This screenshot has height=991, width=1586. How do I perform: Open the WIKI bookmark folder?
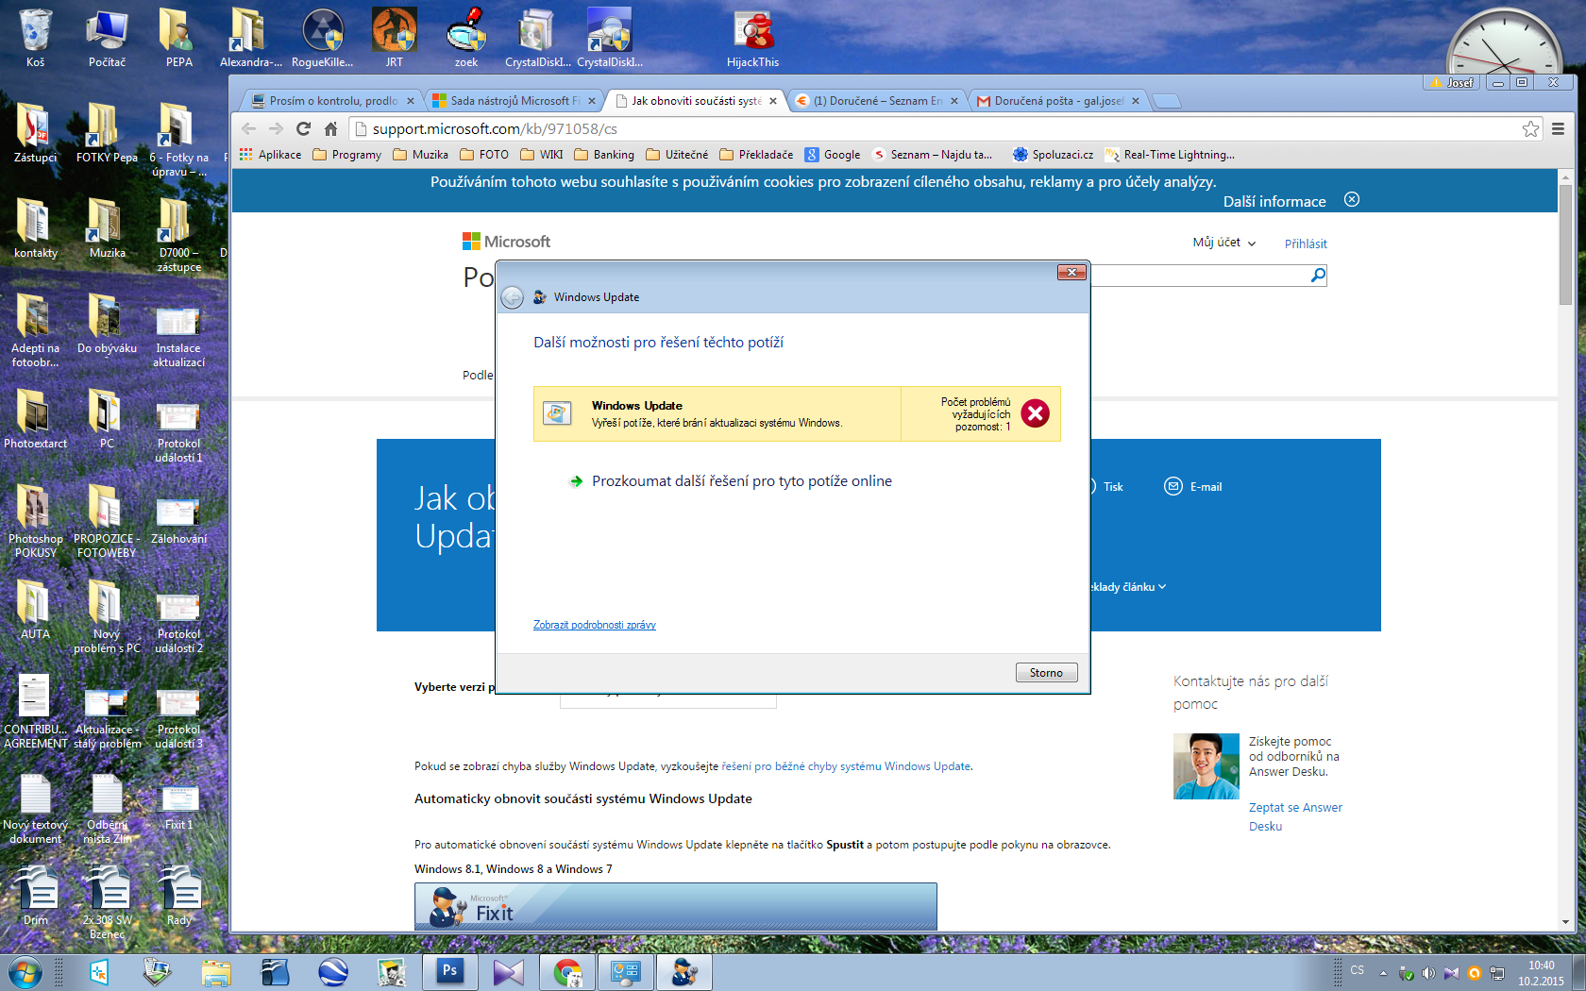pyautogui.click(x=541, y=155)
